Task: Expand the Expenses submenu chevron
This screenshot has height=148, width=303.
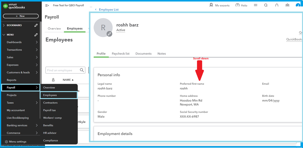Action: [36, 65]
